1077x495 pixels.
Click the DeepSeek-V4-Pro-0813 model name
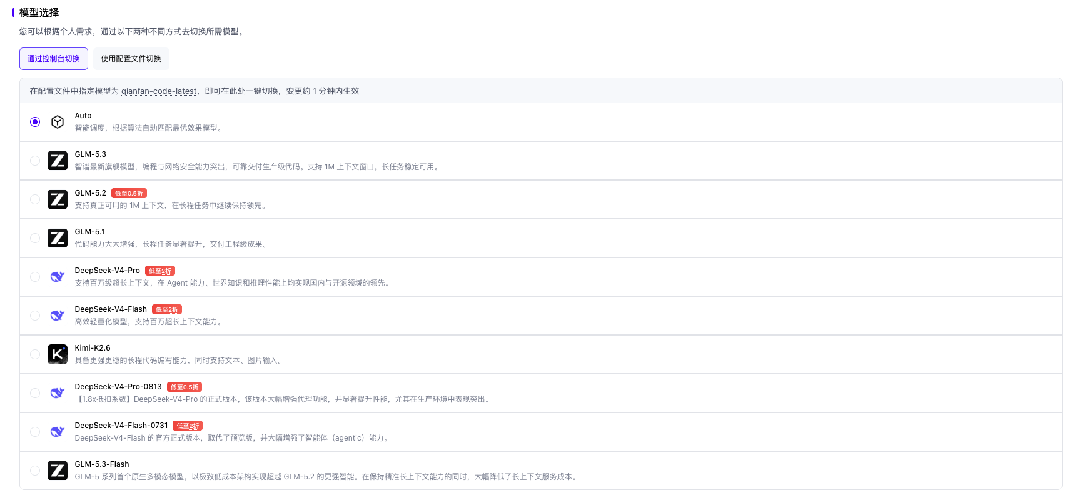(x=118, y=387)
